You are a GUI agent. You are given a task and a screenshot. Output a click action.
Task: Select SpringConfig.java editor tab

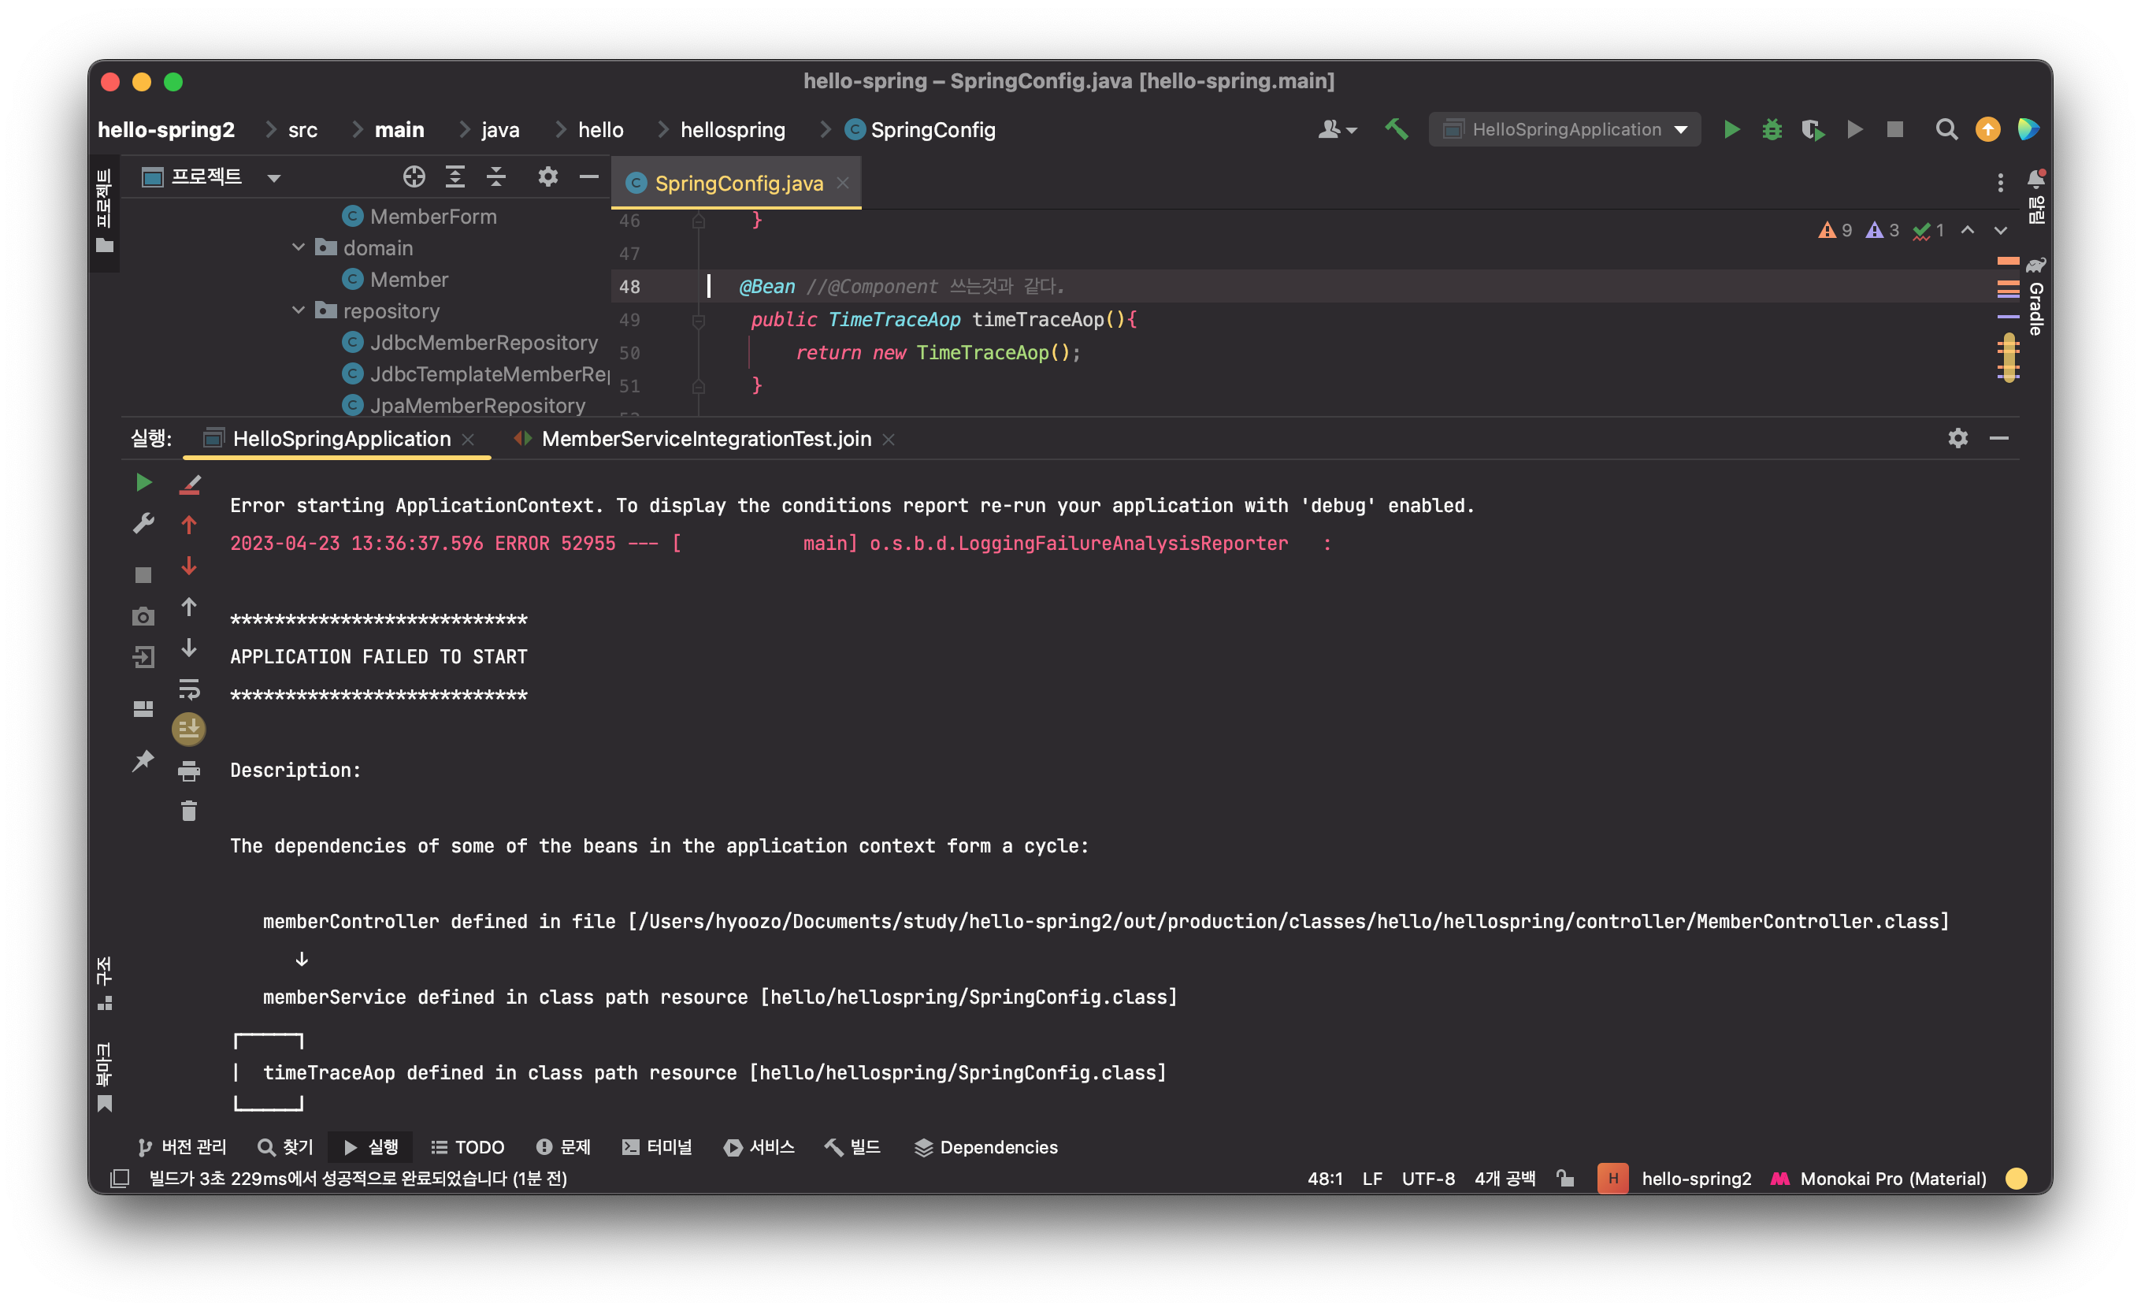(x=738, y=184)
